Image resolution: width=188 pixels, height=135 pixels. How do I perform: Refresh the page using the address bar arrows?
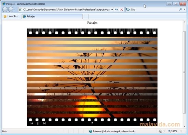(117, 10)
